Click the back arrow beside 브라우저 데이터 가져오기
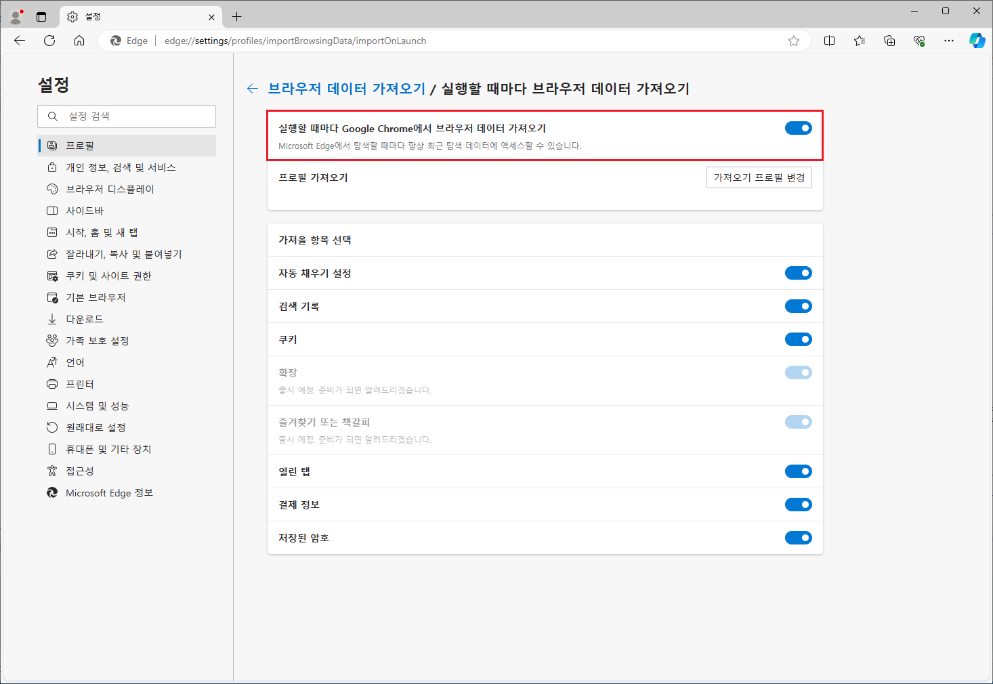The image size is (993, 684). tap(253, 89)
